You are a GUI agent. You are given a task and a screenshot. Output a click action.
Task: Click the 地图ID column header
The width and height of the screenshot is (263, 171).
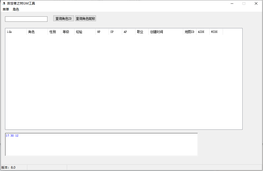[x=190, y=32]
